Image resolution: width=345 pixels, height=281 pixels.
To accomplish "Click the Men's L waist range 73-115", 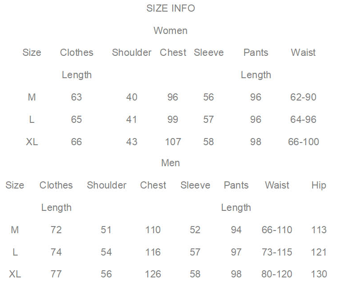I will click(277, 252).
